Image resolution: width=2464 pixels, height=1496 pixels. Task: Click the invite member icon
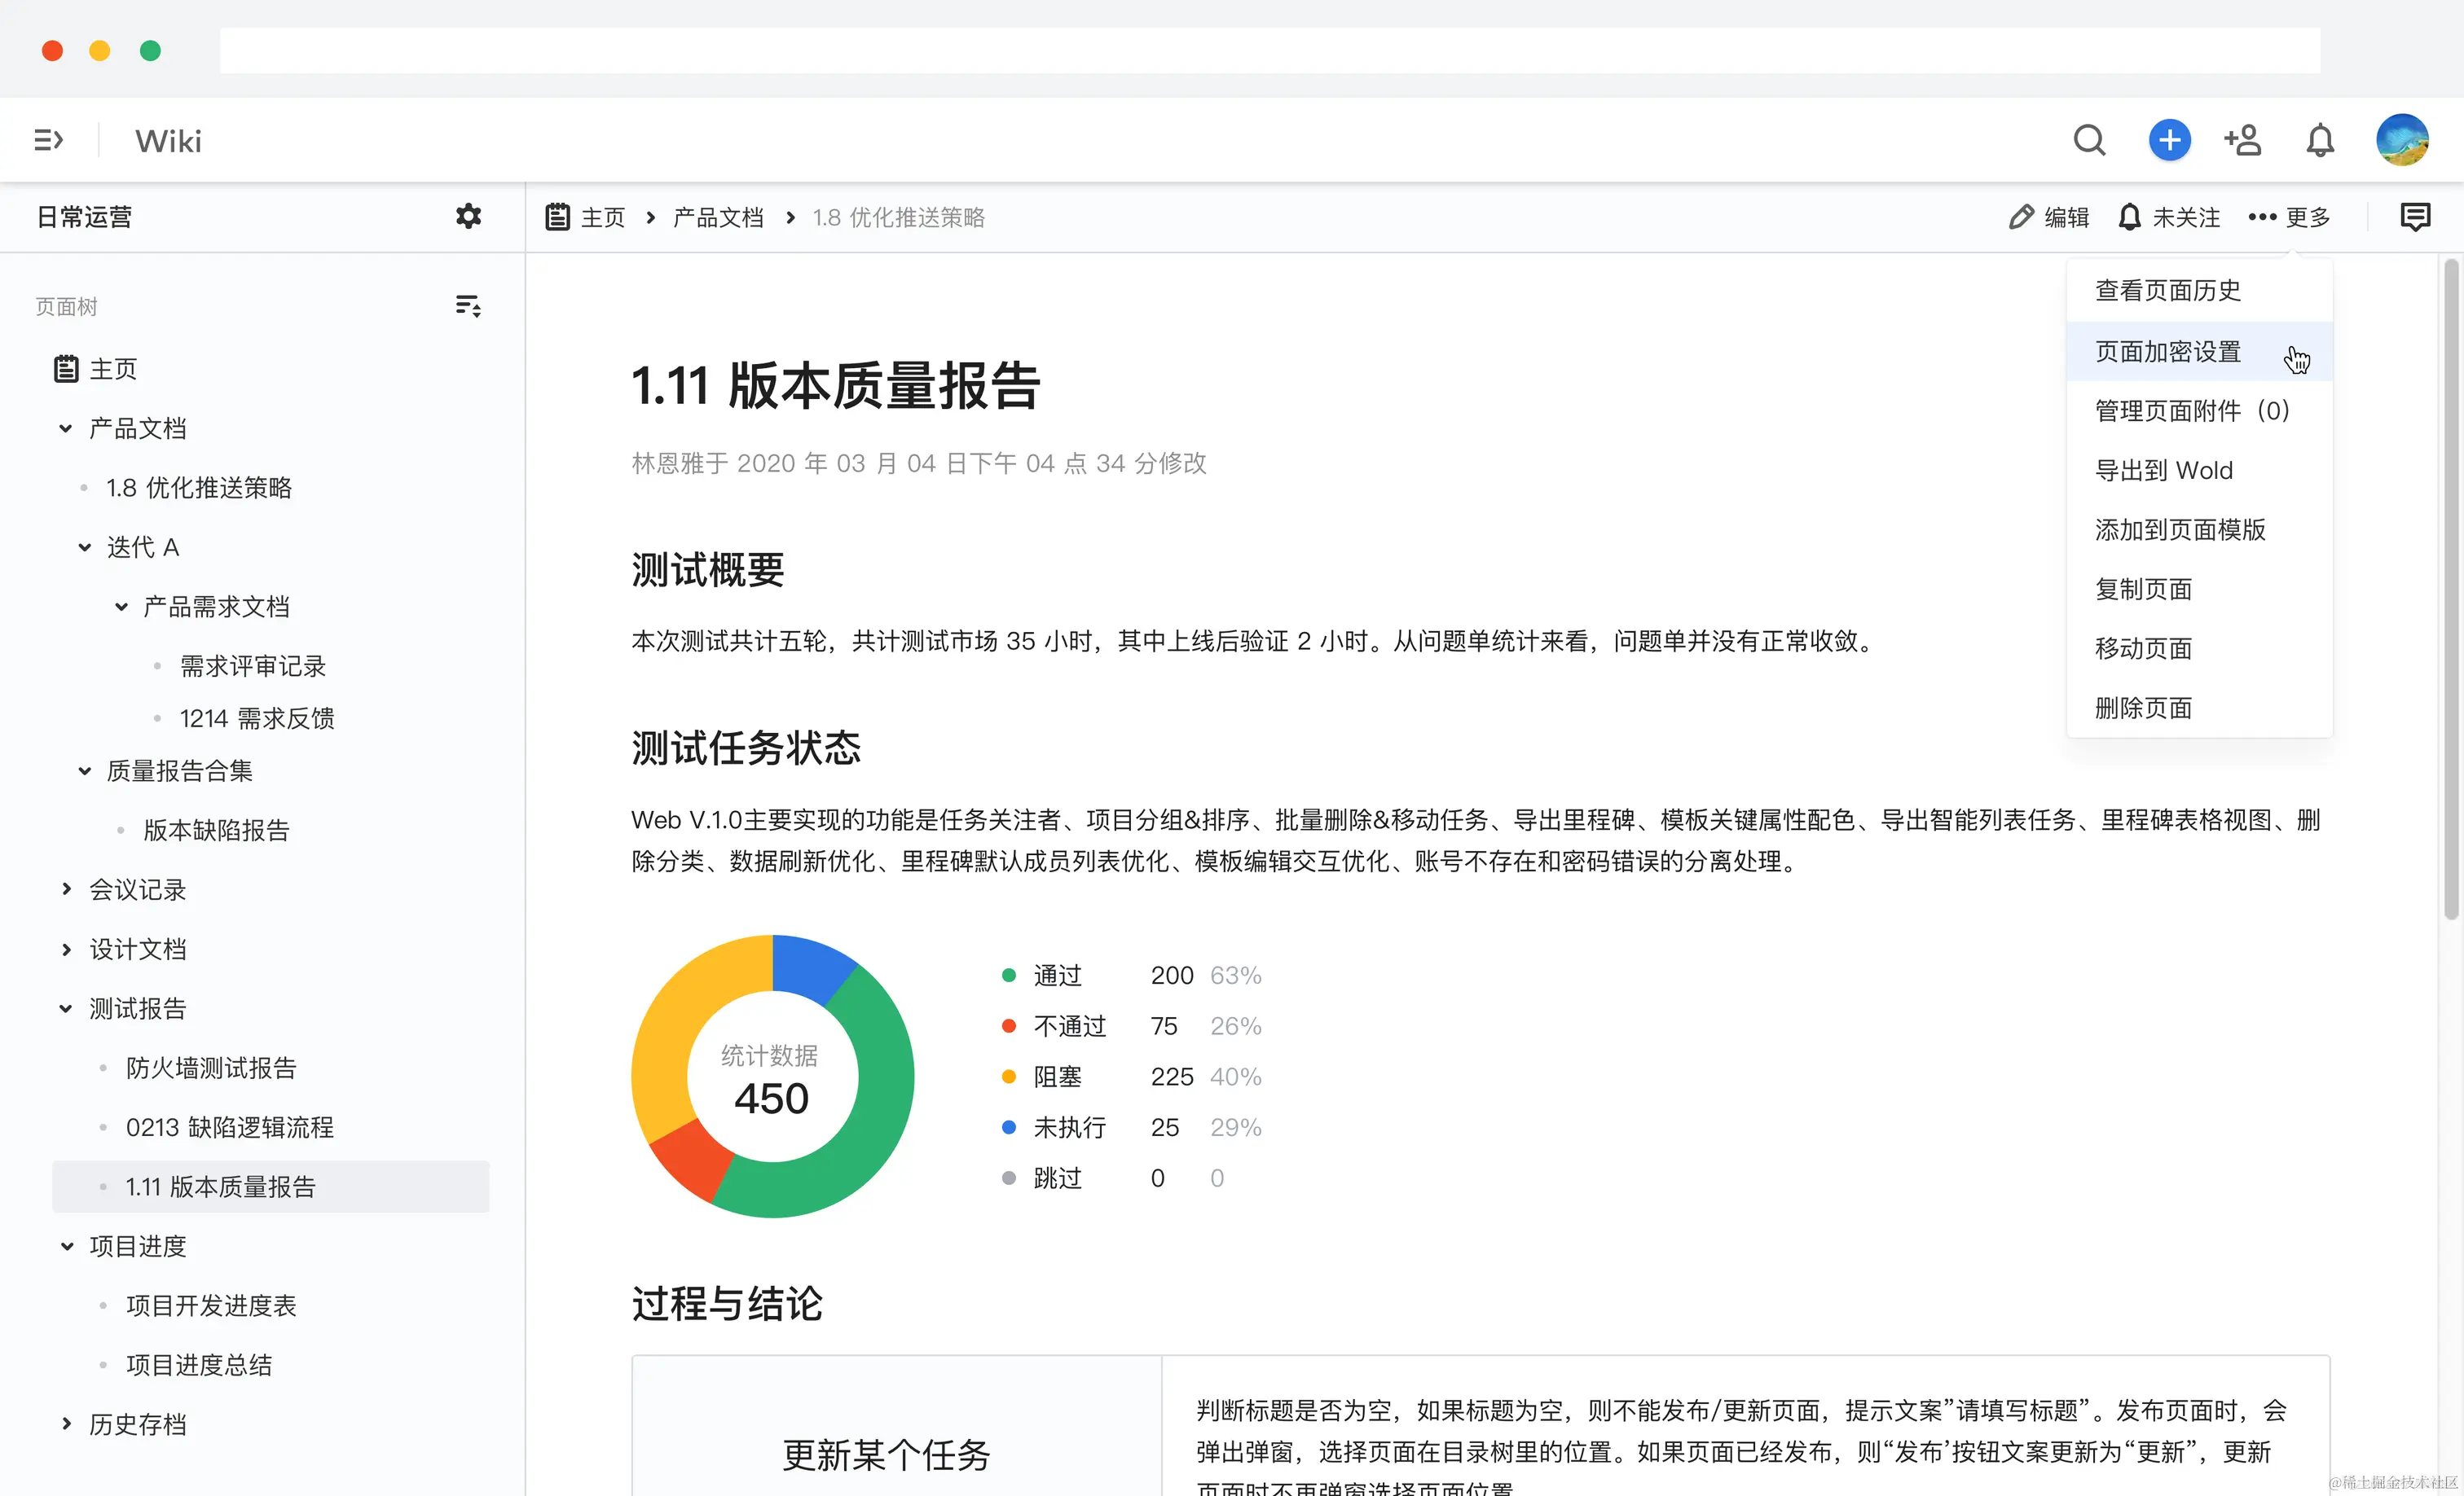point(2243,140)
